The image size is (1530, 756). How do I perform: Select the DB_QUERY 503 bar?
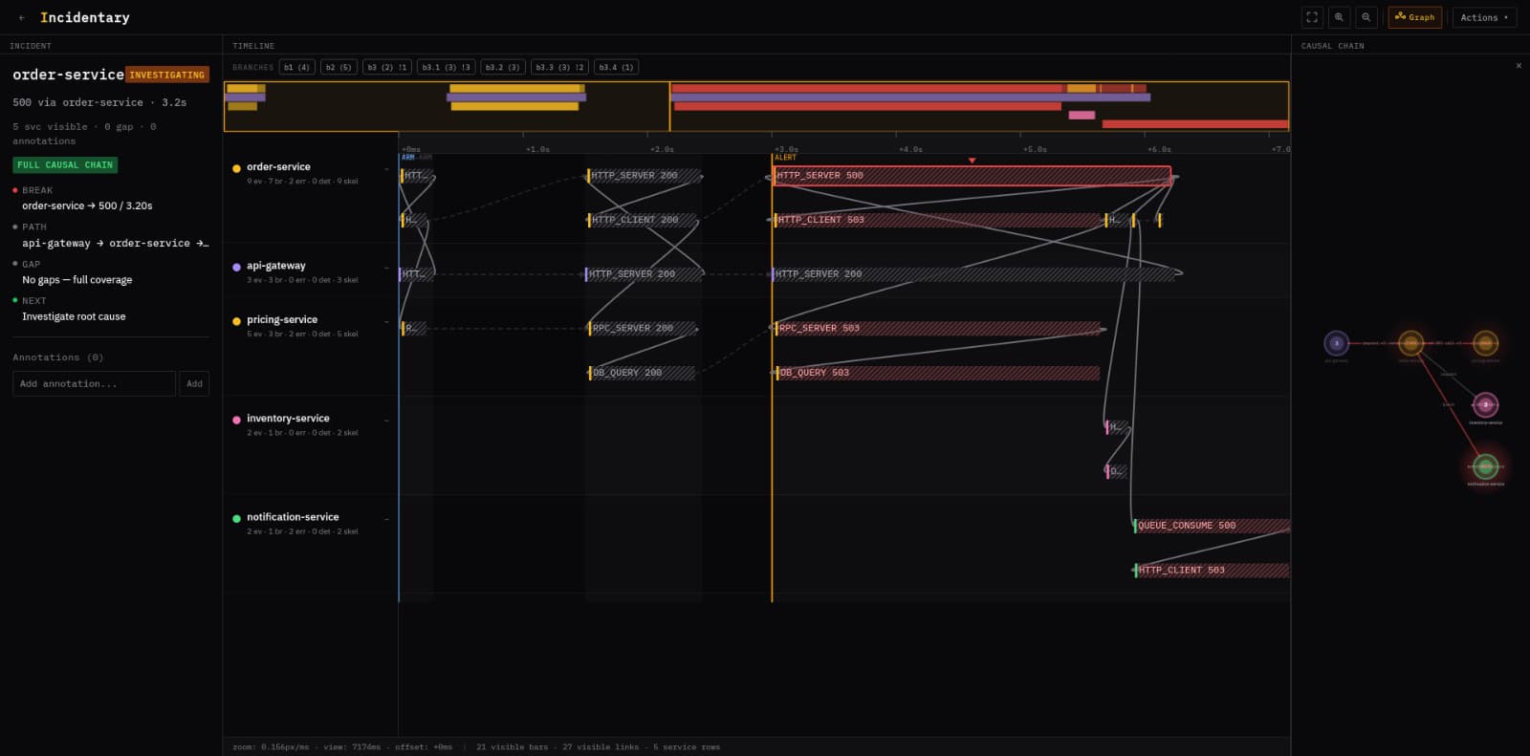coord(936,373)
